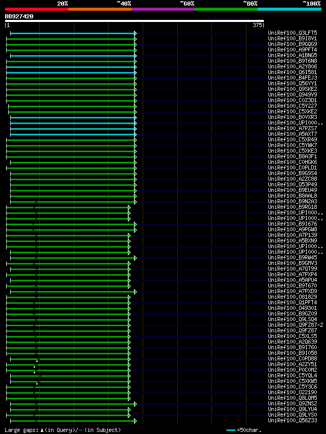
Task: Select the UniRef100_Q9ZNS2 entry
Action: 292,403
